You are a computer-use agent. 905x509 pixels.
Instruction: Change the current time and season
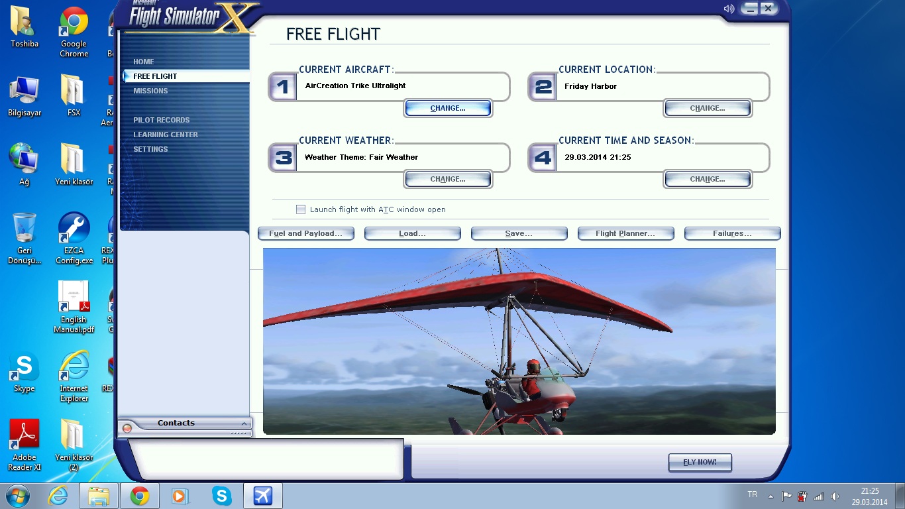[708, 179]
